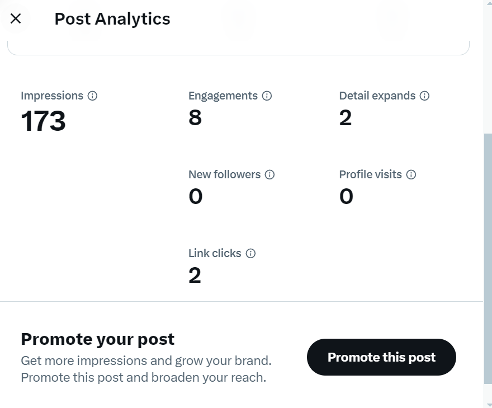
Task: Select the Detail expands value 2
Action: (345, 118)
